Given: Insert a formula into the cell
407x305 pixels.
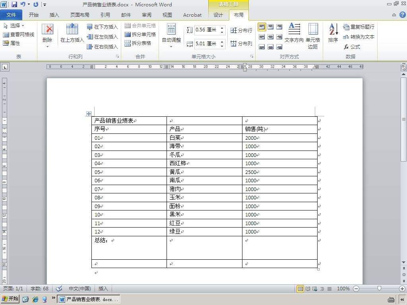Looking at the screenshot, I should pyautogui.click(x=352, y=47).
